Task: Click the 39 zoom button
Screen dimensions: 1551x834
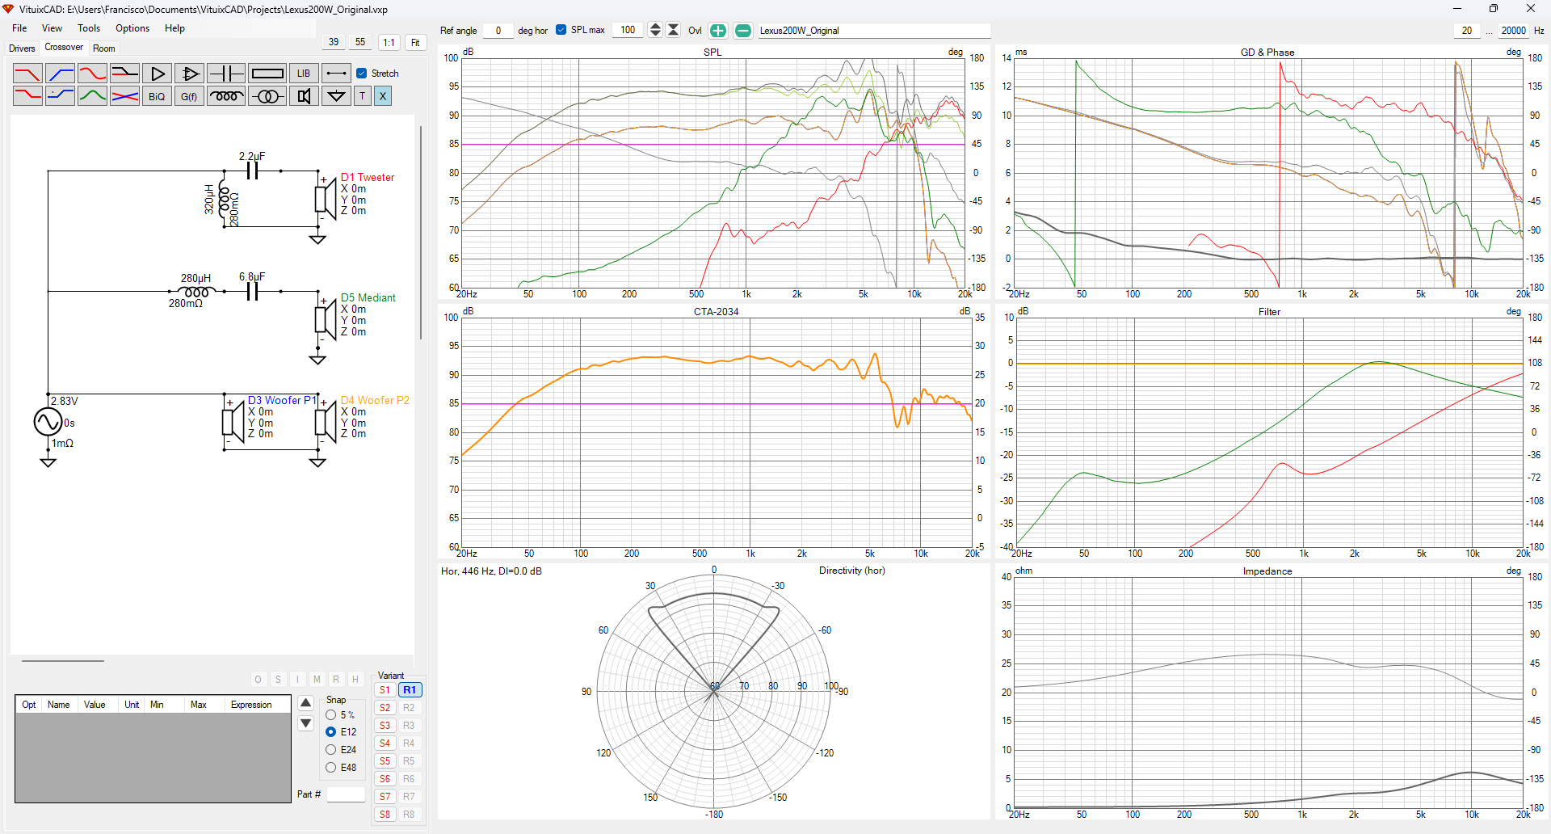Action: pos(334,42)
